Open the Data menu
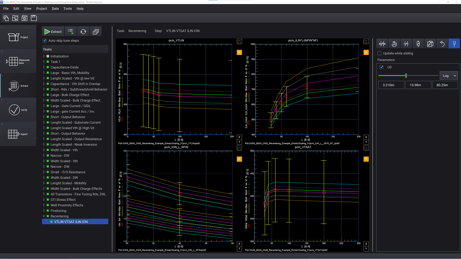461x259 pixels. pyautogui.click(x=55, y=9)
